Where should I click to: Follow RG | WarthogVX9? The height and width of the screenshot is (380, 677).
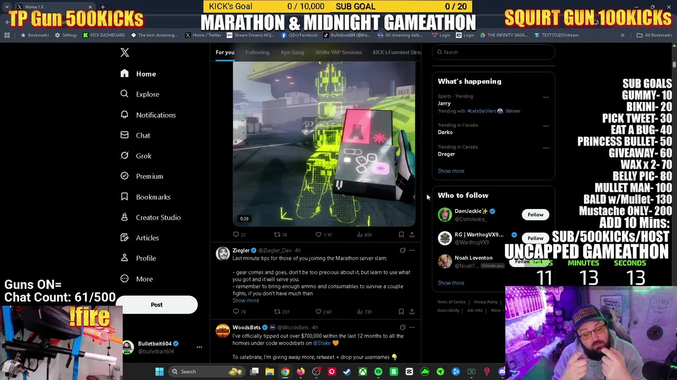(535, 238)
